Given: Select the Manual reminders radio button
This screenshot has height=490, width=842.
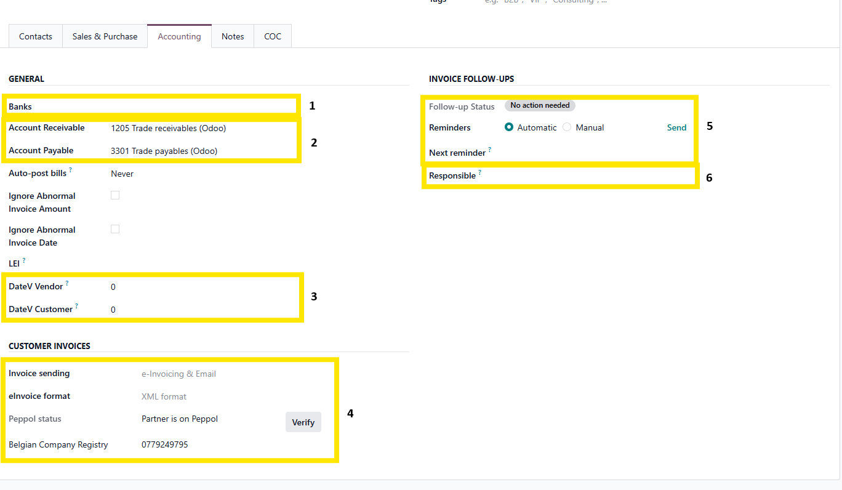Looking at the screenshot, I should click(x=567, y=127).
